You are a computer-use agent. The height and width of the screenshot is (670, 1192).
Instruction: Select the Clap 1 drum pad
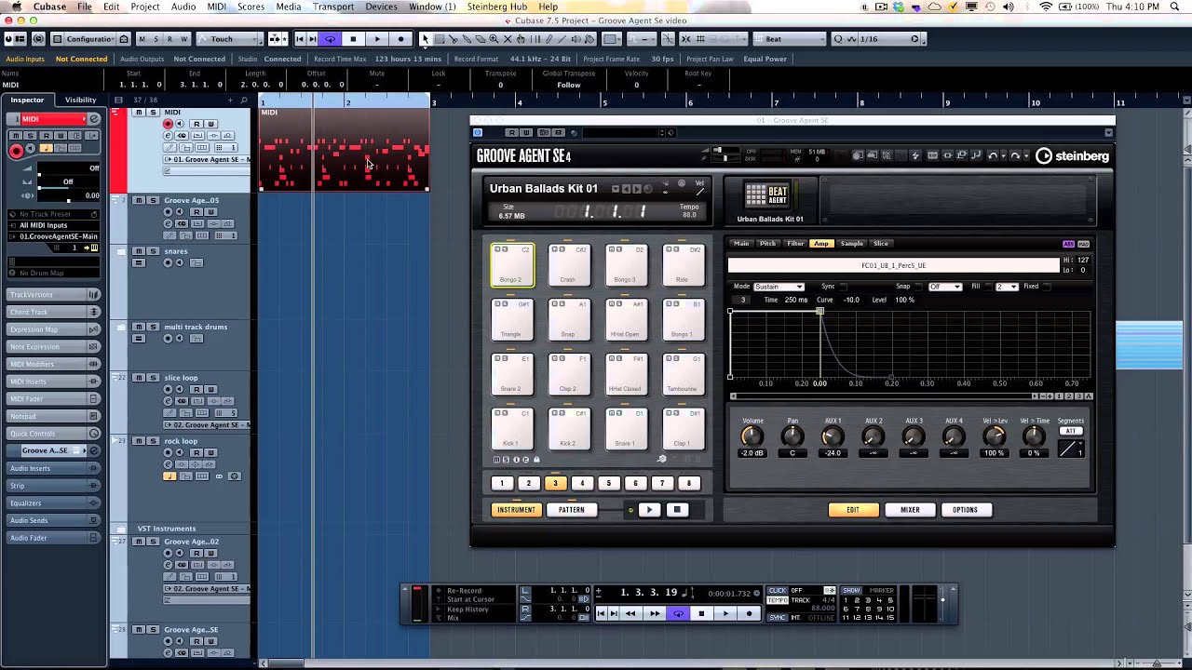683,428
